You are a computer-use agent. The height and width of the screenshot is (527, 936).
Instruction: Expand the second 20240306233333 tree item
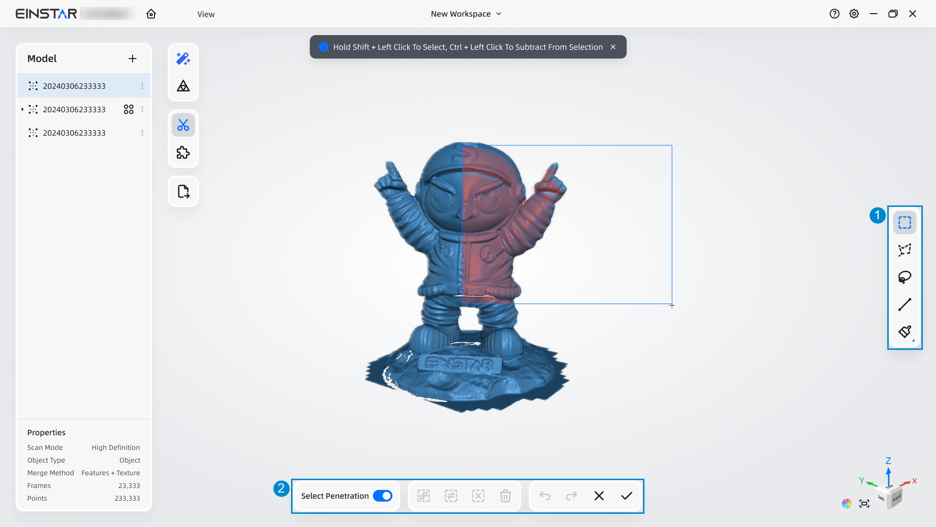(22, 109)
